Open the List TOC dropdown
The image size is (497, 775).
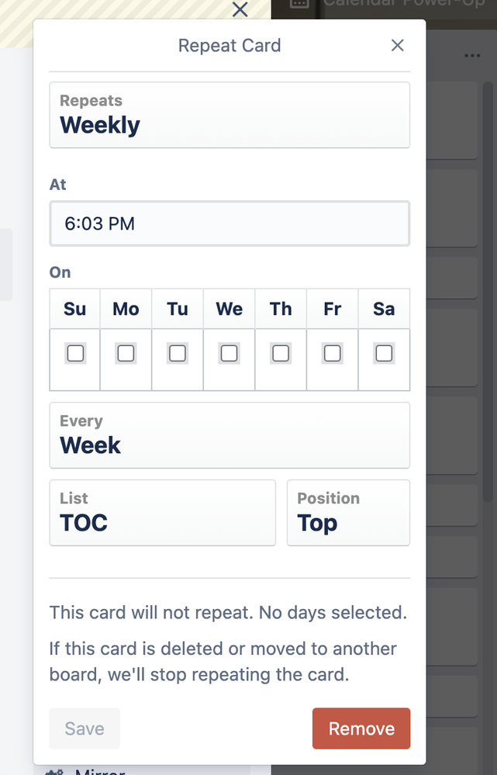pyautogui.click(x=162, y=513)
